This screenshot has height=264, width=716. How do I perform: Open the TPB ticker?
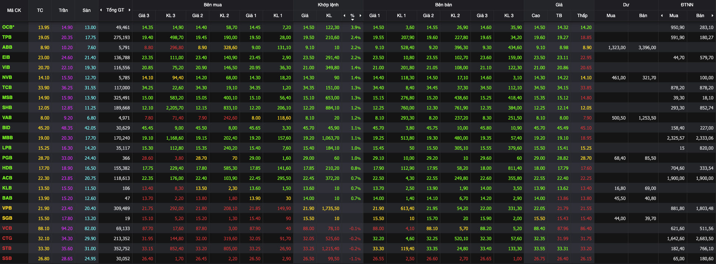pyautogui.click(x=7, y=37)
